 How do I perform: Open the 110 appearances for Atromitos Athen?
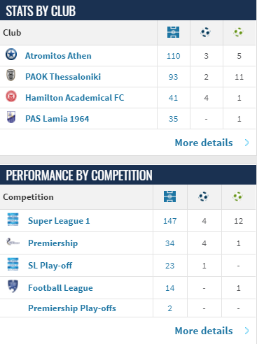tap(174, 56)
